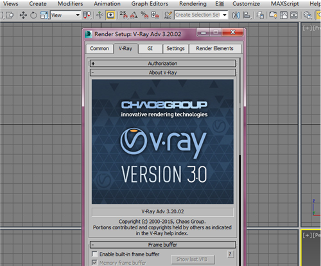Open the Rendering menu
The image size is (321, 266).
click(x=193, y=4)
